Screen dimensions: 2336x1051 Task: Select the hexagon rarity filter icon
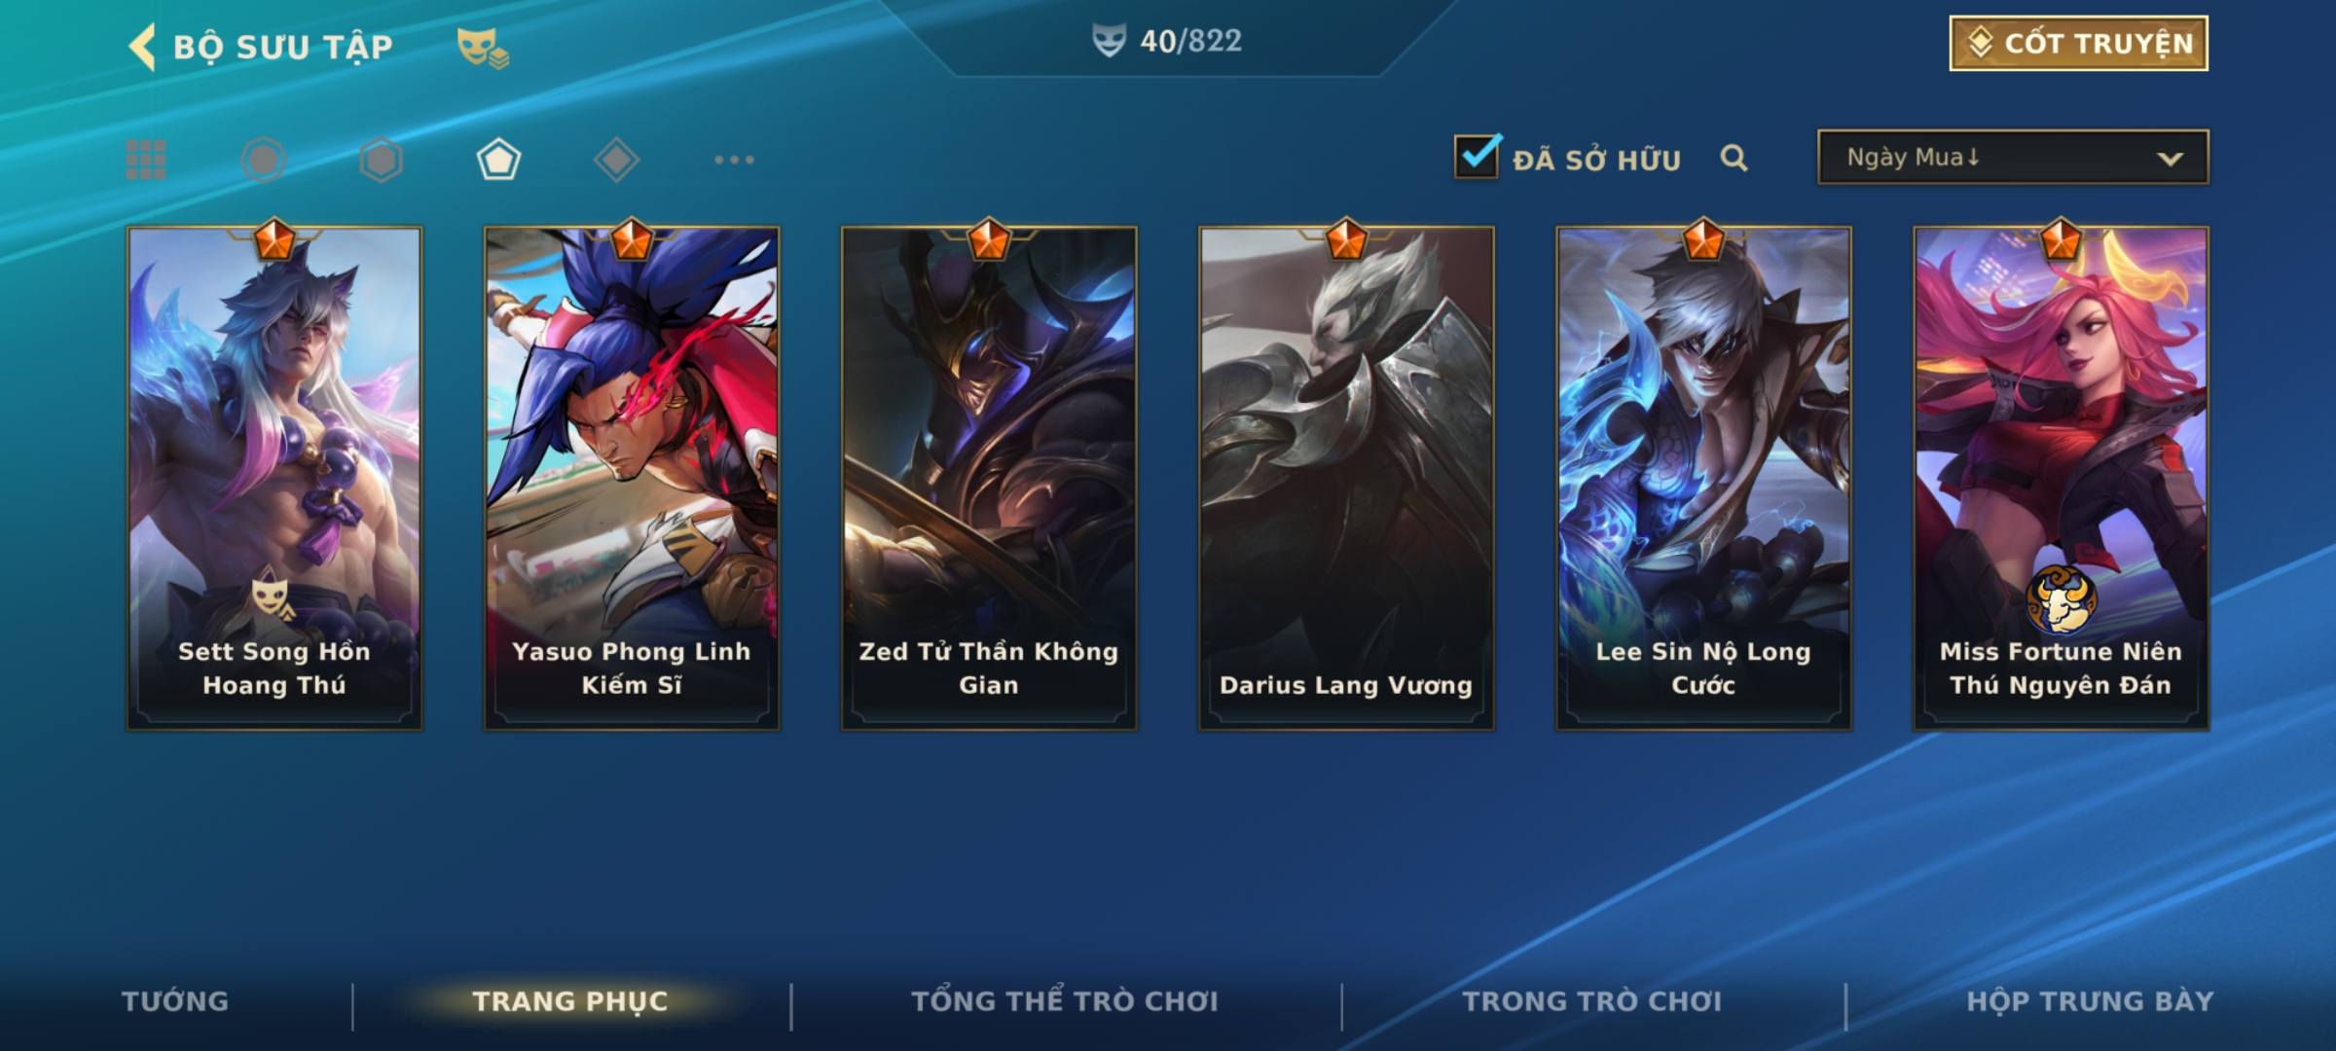(x=381, y=160)
